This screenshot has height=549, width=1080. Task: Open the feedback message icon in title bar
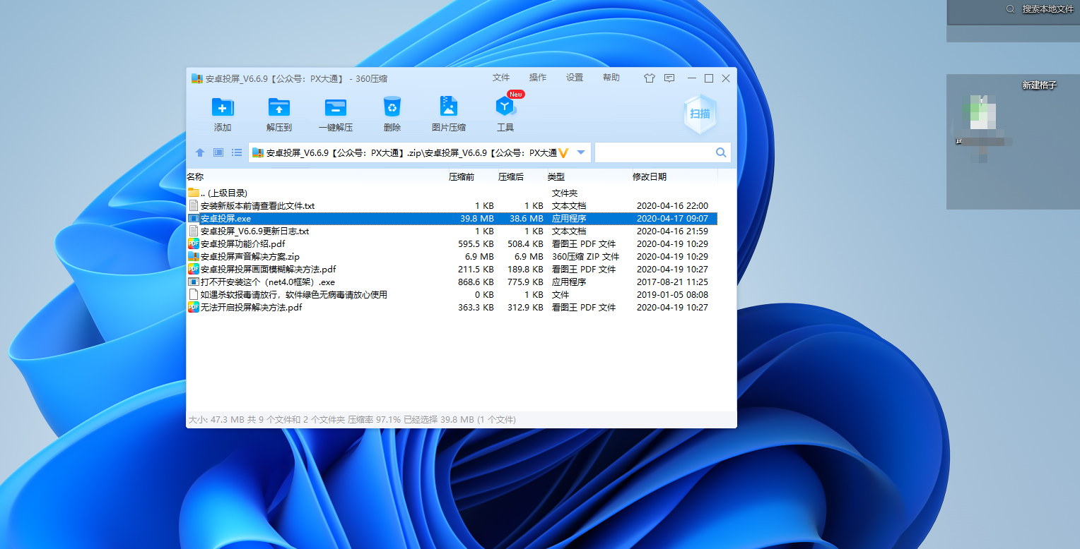(x=669, y=78)
